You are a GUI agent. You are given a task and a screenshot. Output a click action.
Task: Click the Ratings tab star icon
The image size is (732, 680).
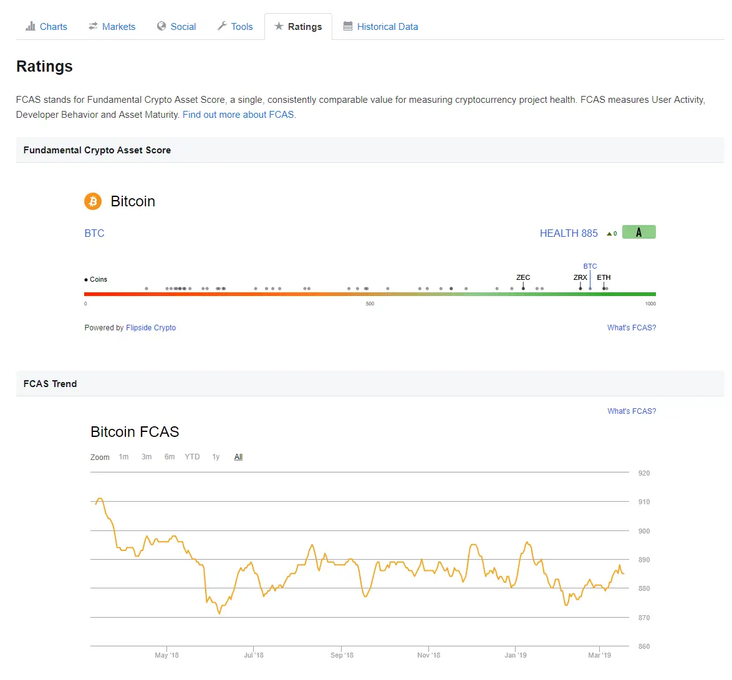click(279, 26)
